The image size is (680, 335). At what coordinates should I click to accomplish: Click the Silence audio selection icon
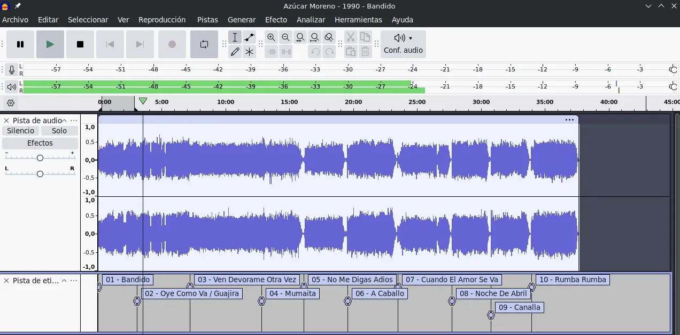[287, 52]
